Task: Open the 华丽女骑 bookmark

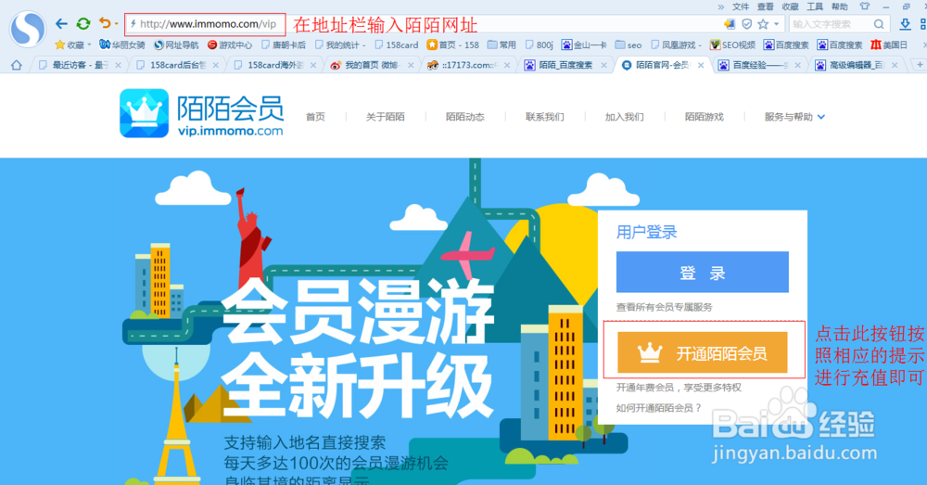Action: (x=122, y=45)
